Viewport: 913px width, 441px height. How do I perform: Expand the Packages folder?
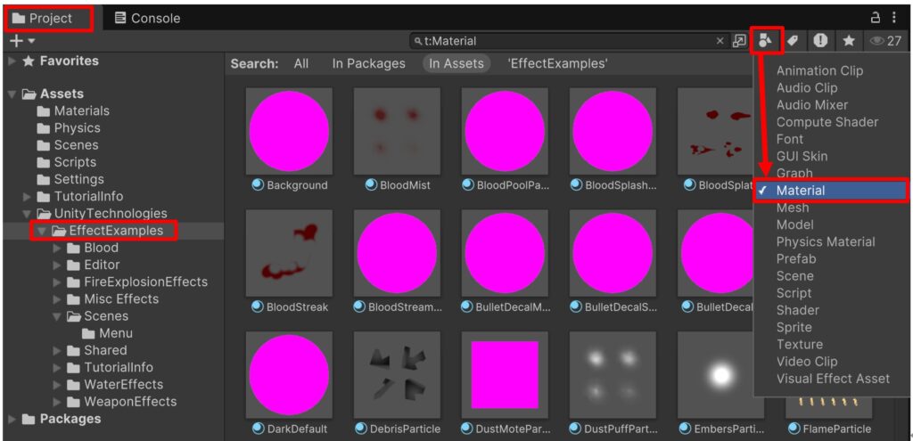tap(12, 419)
